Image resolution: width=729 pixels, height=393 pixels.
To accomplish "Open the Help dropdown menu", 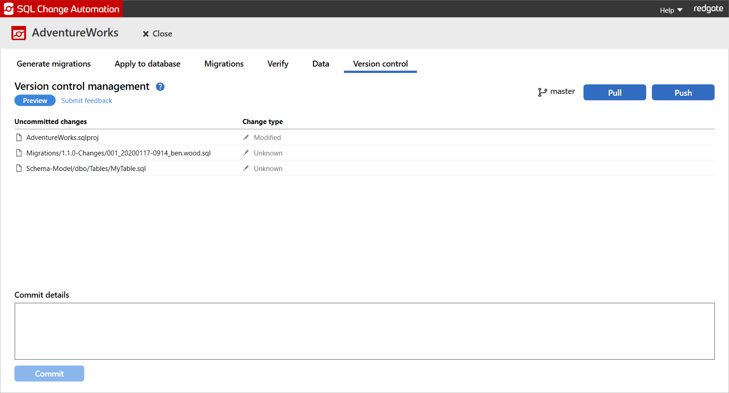I will click(x=671, y=10).
